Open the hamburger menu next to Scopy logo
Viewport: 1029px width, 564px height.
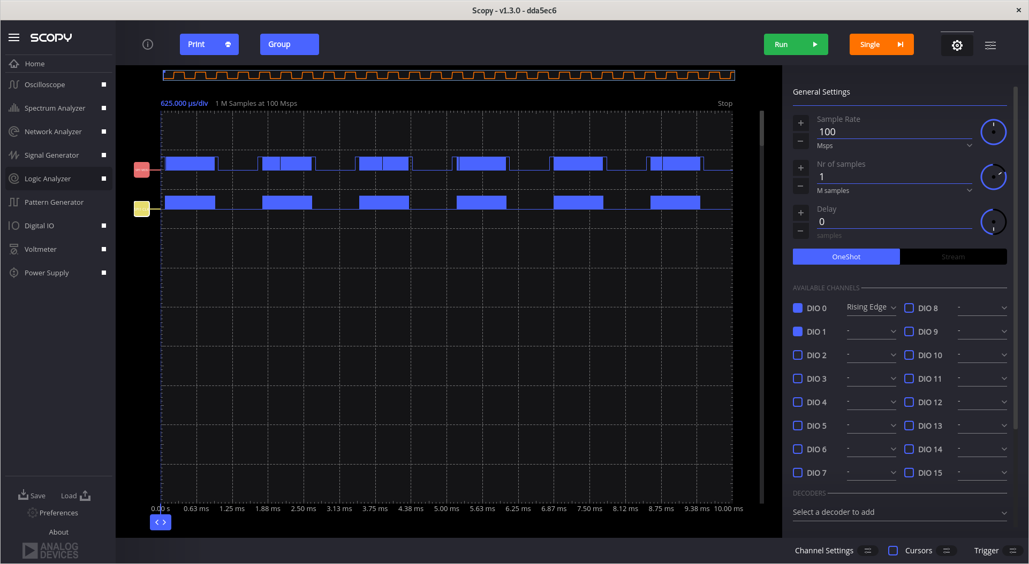coord(14,37)
